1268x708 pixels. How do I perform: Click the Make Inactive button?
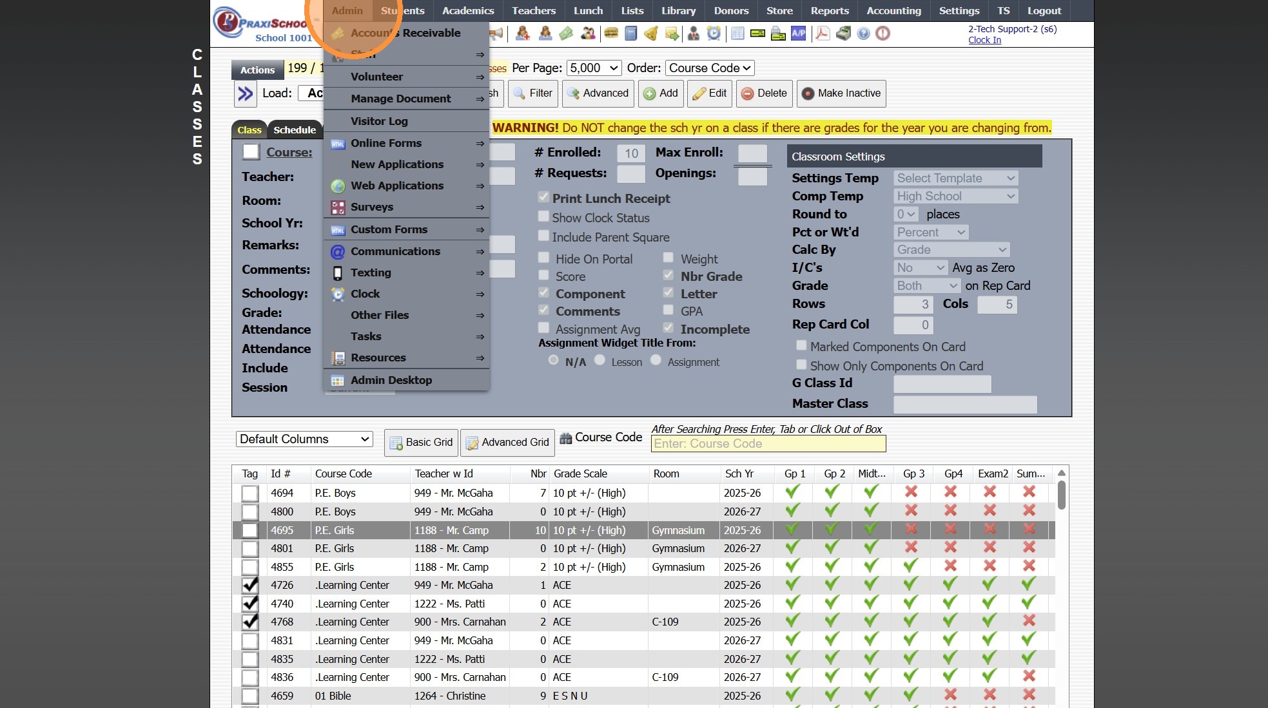coord(841,93)
